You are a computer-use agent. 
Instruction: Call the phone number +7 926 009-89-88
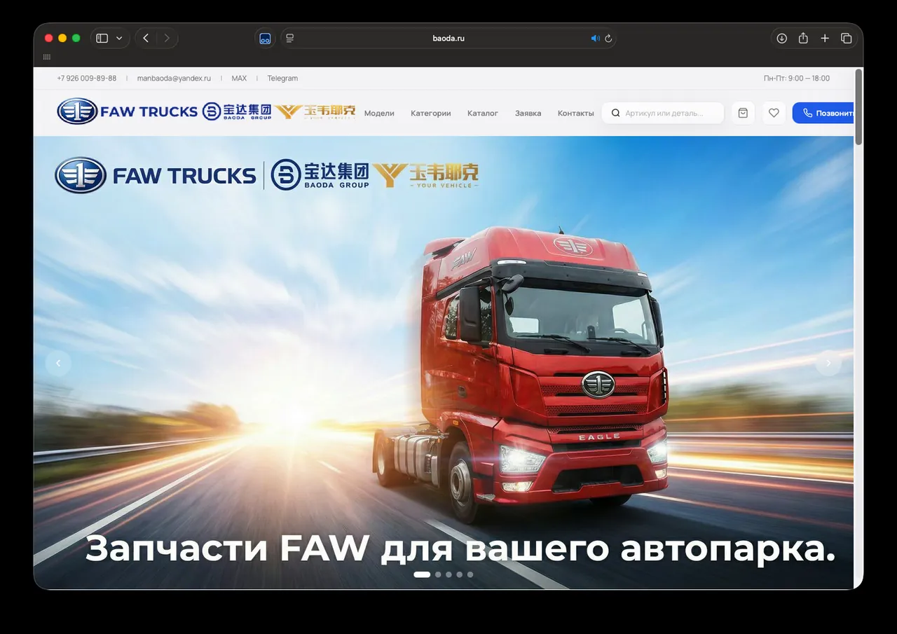pyautogui.click(x=87, y=78)
